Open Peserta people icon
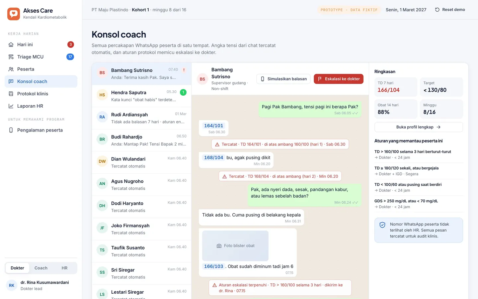The width and height of the screenshot is (478, 299). 11,69
